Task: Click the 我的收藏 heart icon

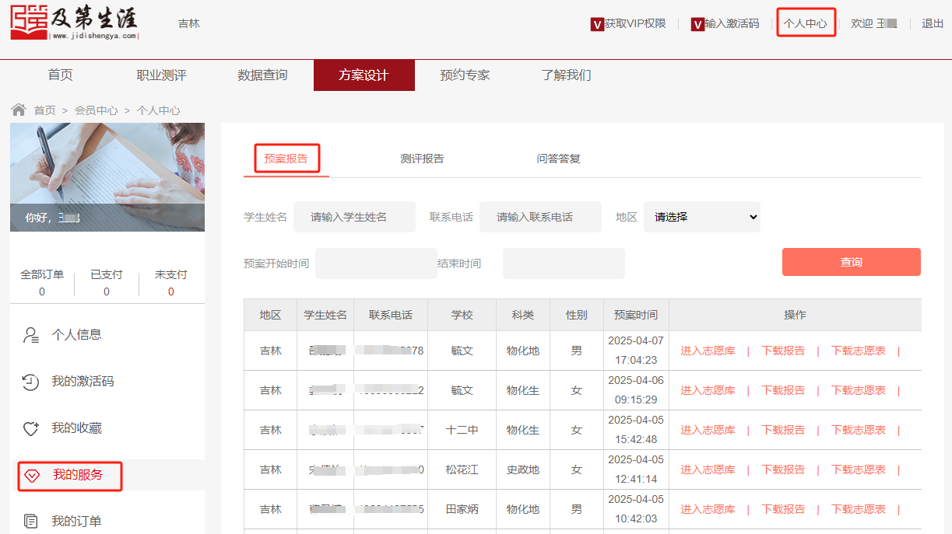Action: tap(31, 428)
